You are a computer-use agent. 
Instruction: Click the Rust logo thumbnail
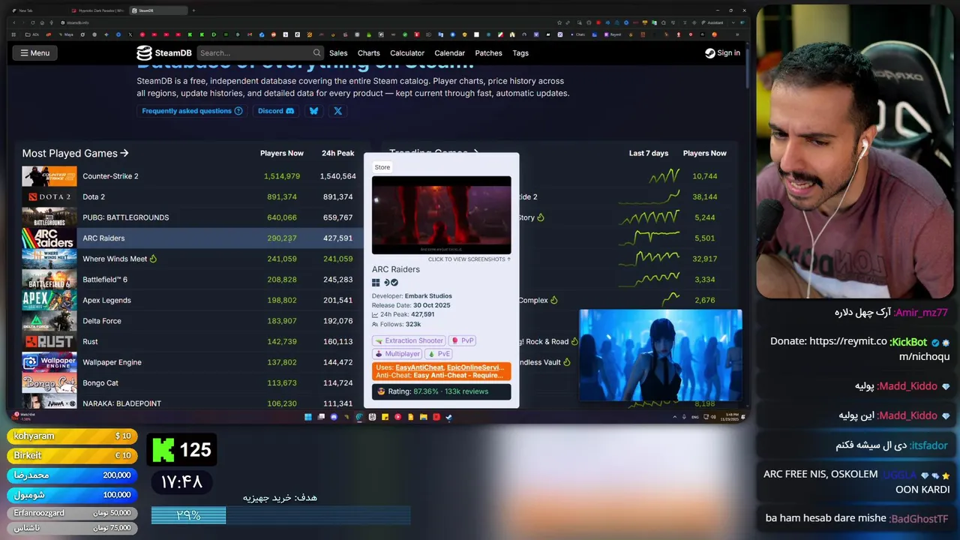coord(49,341)
